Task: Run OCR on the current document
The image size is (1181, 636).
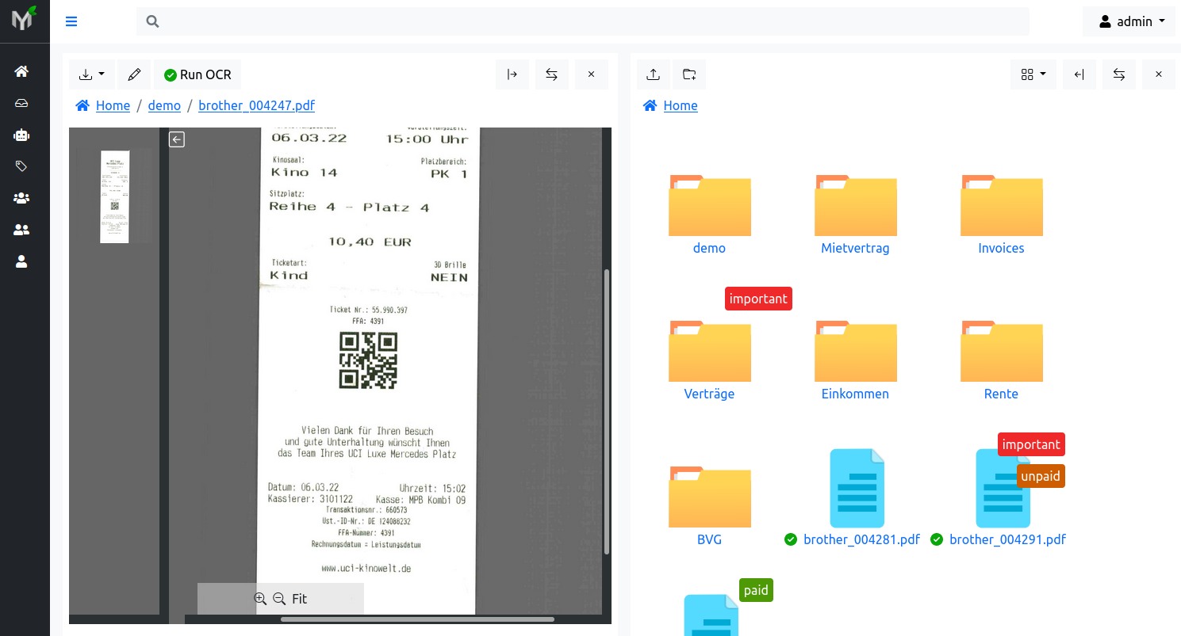Action: click(x=197, y=74)
